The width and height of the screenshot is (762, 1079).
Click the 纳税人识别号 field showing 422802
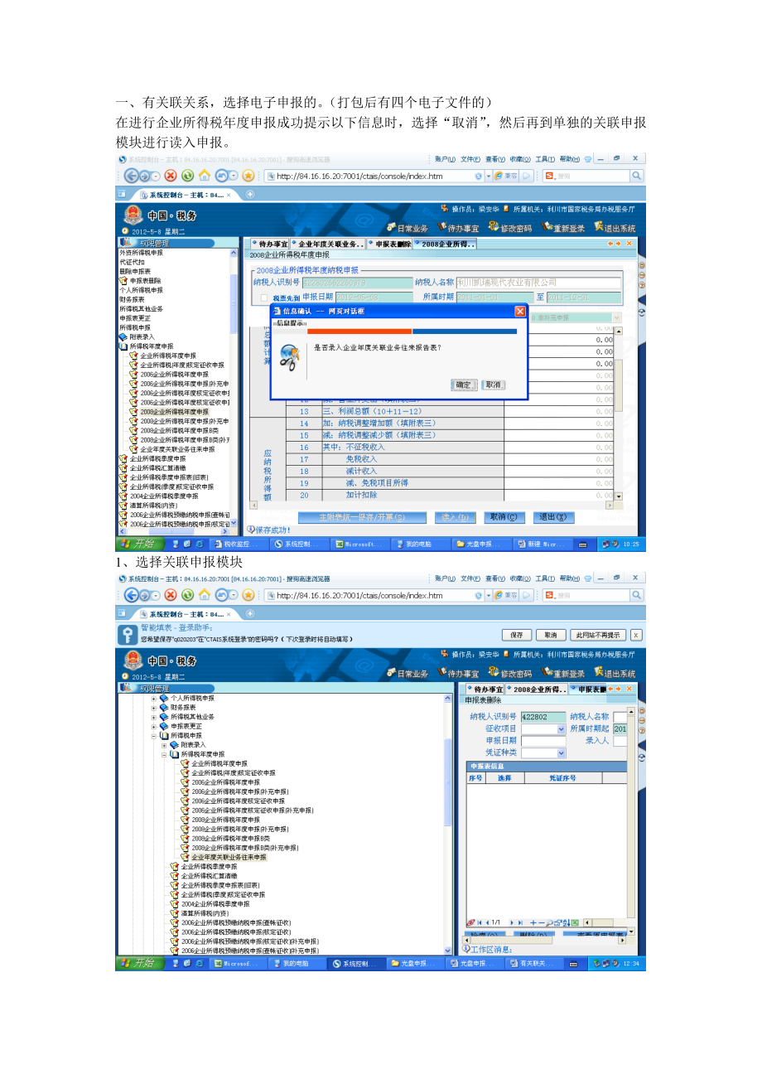pos(543,717)
